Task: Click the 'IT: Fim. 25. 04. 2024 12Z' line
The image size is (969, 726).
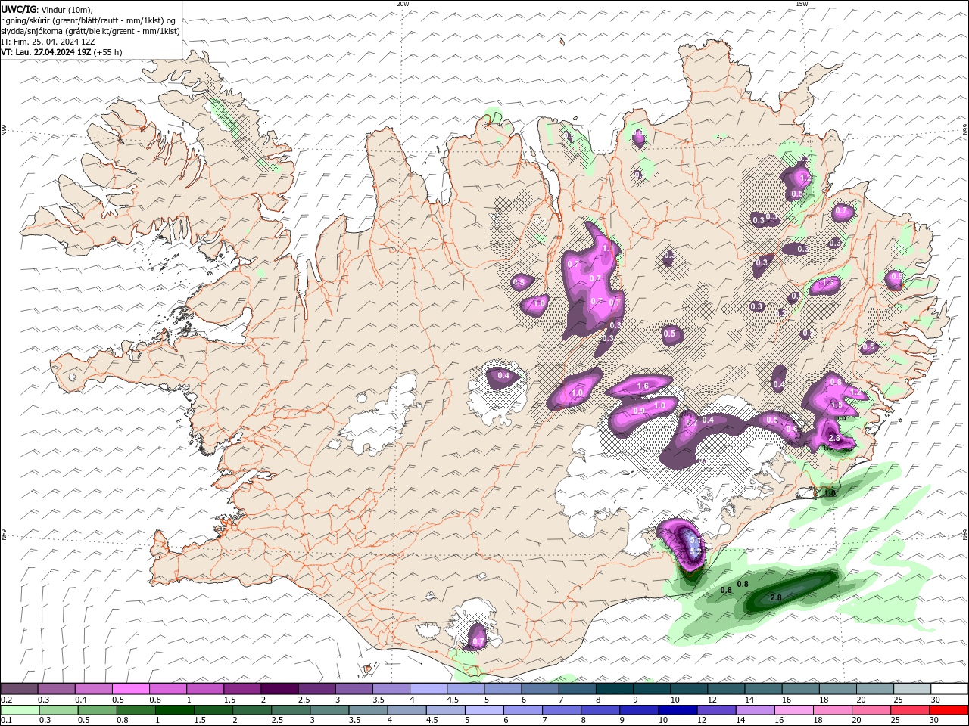Action: point(48,42)
